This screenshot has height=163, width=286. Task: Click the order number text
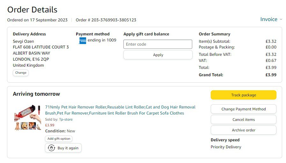(x=106, y=20)
